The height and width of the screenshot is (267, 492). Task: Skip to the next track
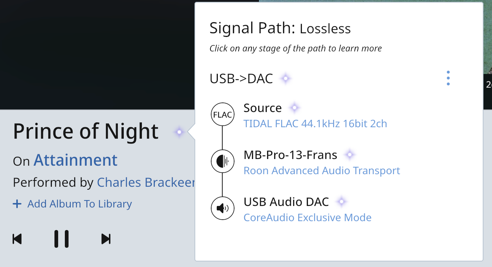pos(106,239)
